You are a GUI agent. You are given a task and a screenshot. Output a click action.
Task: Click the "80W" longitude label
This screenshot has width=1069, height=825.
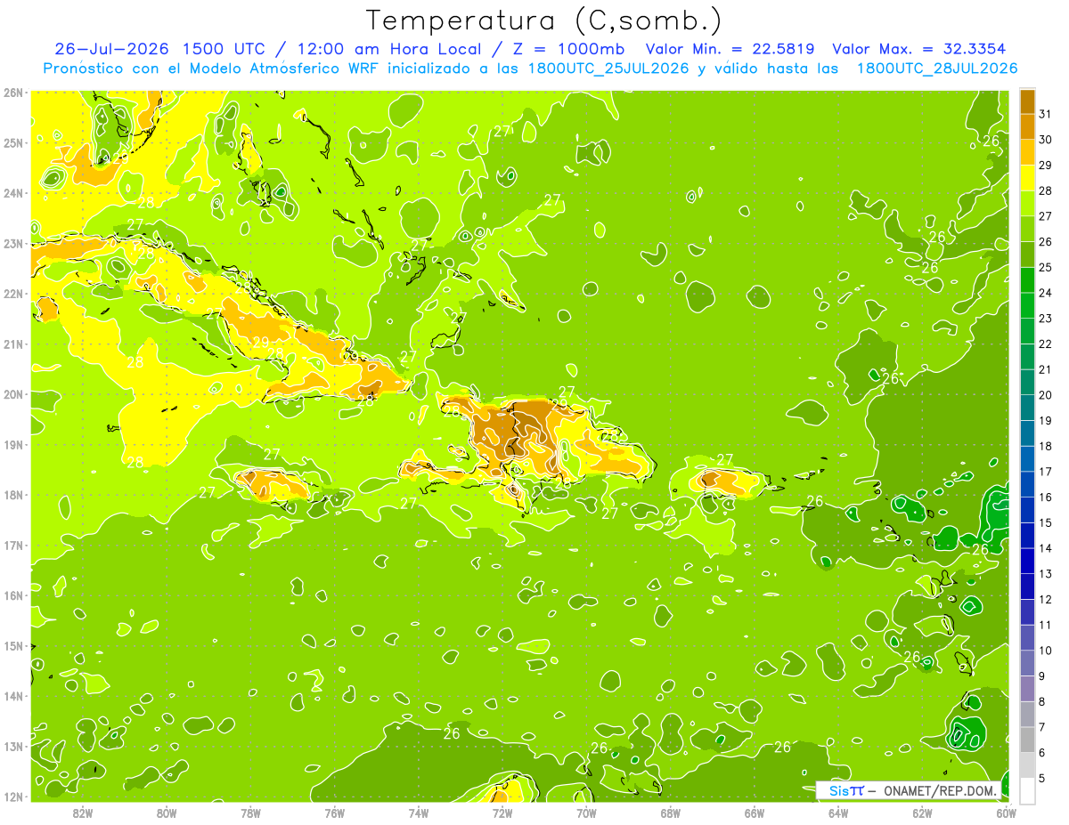(167, 813)
